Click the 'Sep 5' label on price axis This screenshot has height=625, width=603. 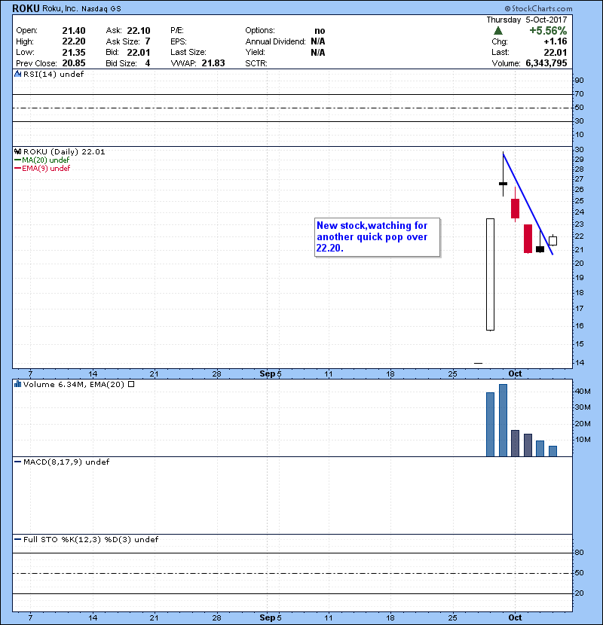270,373
